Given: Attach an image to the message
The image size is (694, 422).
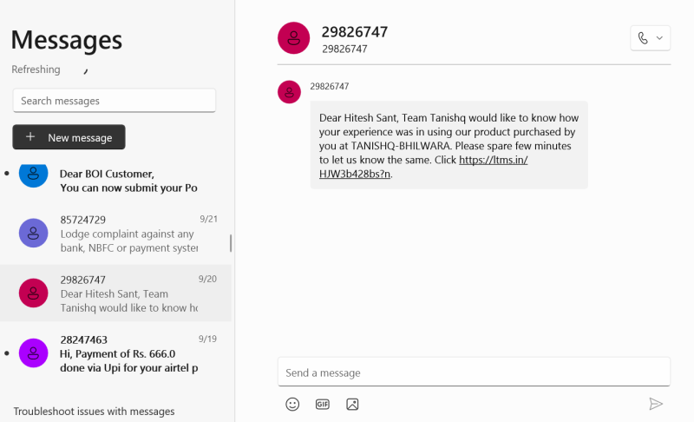Looking at the screenshot, I should point(352,404).
